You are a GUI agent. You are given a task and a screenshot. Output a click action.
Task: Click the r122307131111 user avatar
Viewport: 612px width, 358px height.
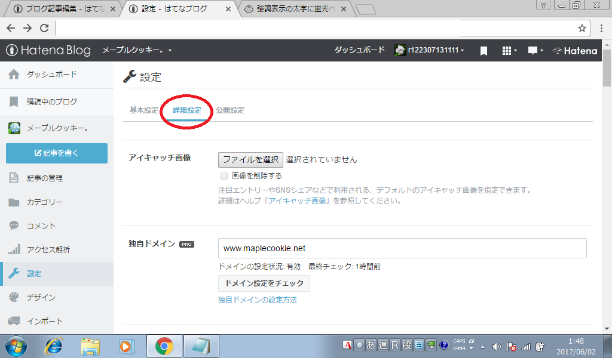point(400,50)
